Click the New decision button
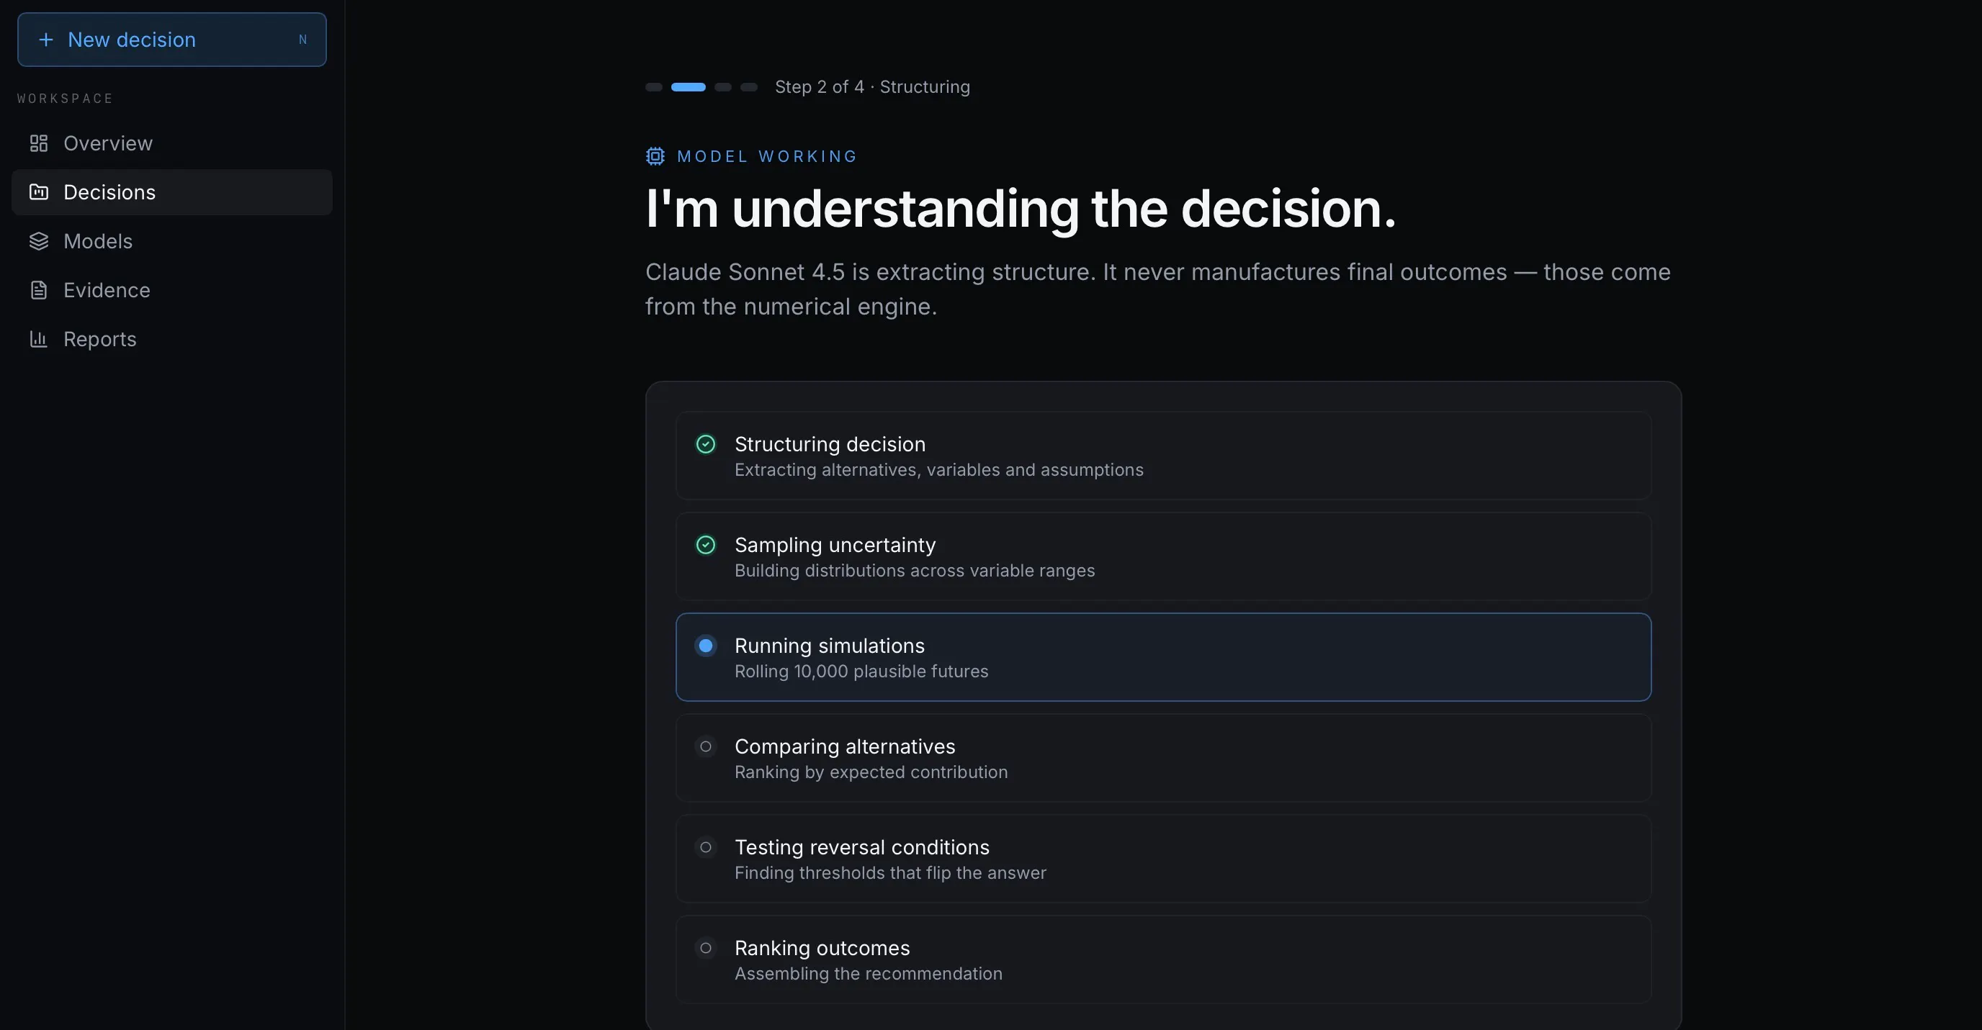Screen dimensions: 1982x1030 (x=171, y=40)
